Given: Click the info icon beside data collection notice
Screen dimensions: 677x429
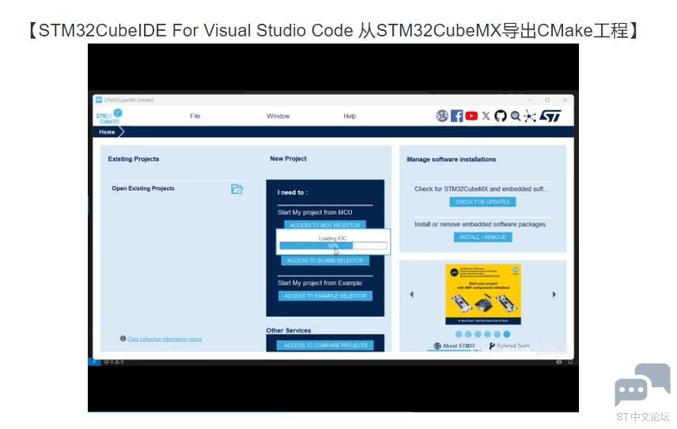Looking at the screenshot, I should coord(123,339).
